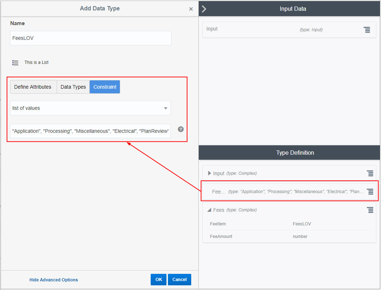Toggle the 'This is a List' option
This screenshot has width=381, height=290.
pos(36,62)
